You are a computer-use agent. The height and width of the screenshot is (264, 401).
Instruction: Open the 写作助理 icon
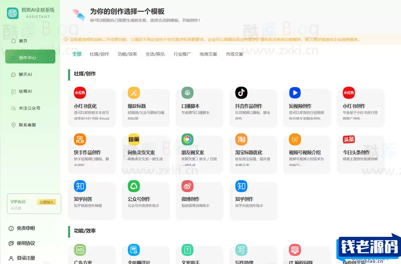point(241,250)
